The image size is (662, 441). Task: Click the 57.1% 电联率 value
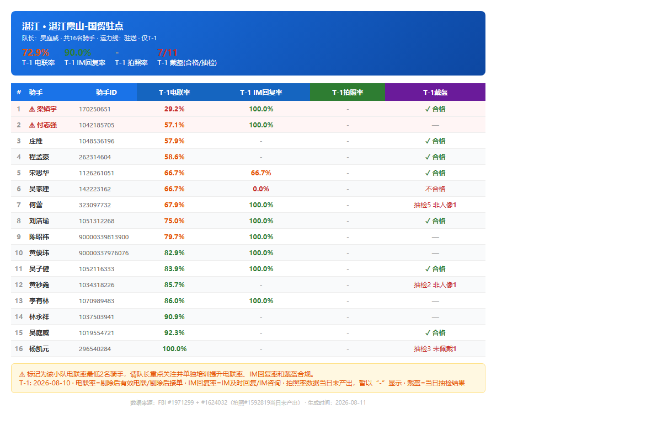click(174, 125)
